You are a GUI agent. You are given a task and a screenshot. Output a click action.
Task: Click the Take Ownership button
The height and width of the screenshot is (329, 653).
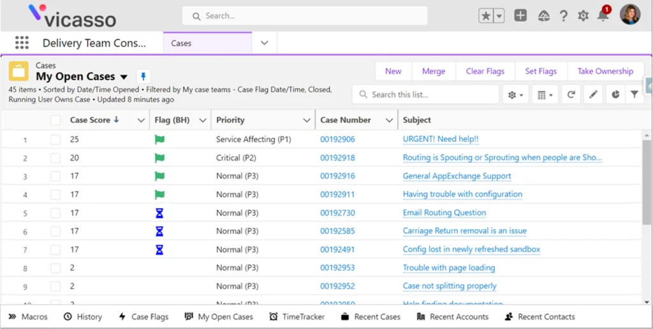605,71
